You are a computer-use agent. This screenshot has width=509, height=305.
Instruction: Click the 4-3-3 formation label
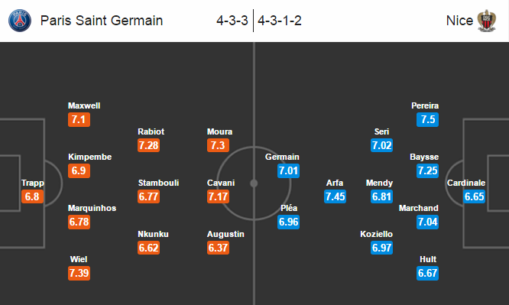[232, 21]
